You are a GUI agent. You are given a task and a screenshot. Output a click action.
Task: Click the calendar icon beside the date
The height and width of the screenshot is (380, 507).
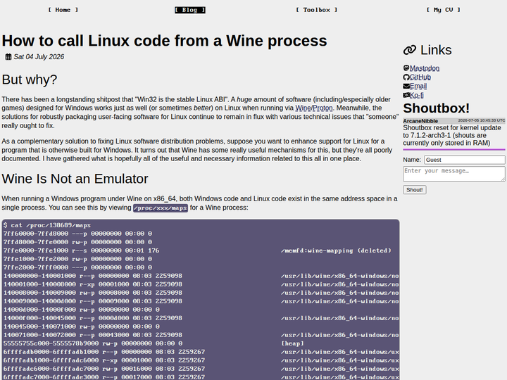pos(8,57)
